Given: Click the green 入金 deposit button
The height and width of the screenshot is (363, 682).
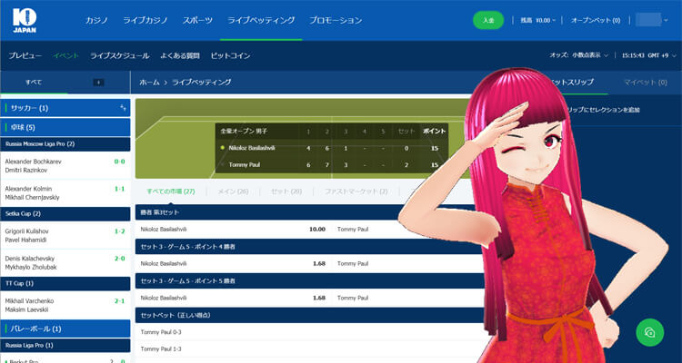Looking at the screenshot, I should coord(488,20).
